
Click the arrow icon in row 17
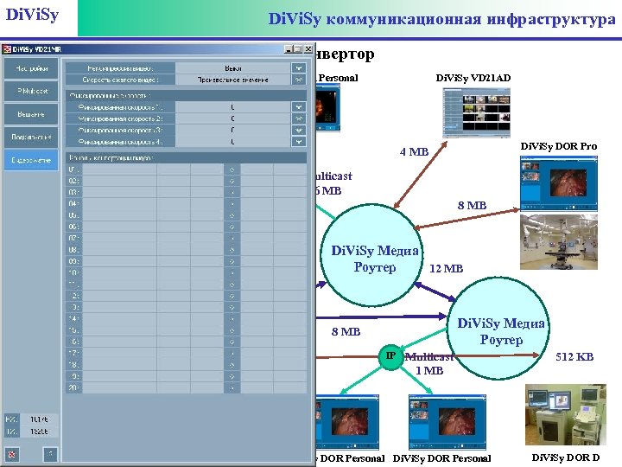point(232,353)
